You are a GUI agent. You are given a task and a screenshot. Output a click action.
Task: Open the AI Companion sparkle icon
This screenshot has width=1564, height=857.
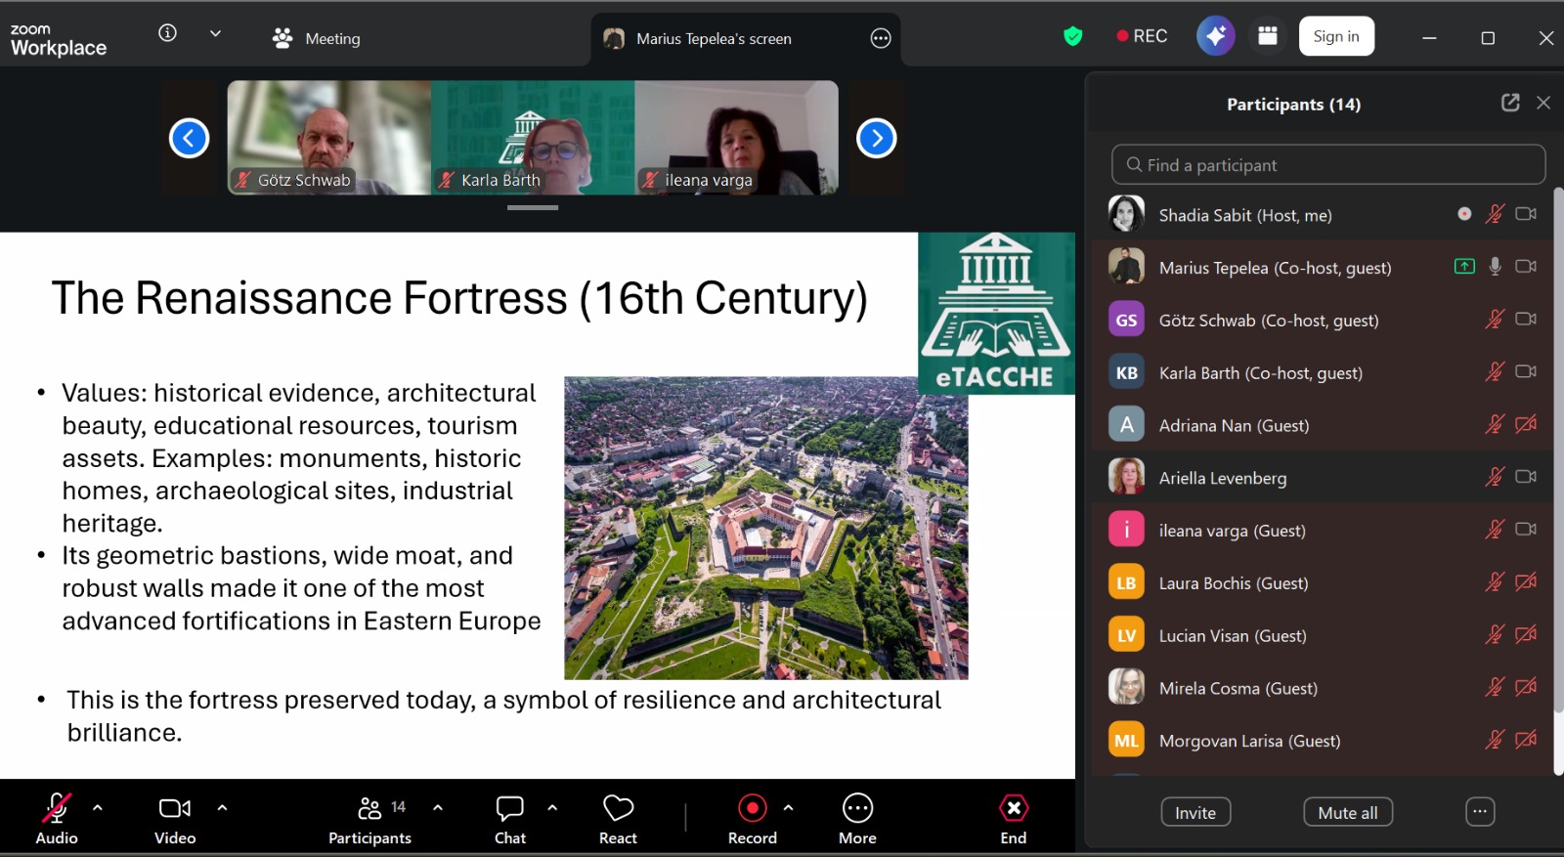pyautogui.click(x=1215, y=37)
